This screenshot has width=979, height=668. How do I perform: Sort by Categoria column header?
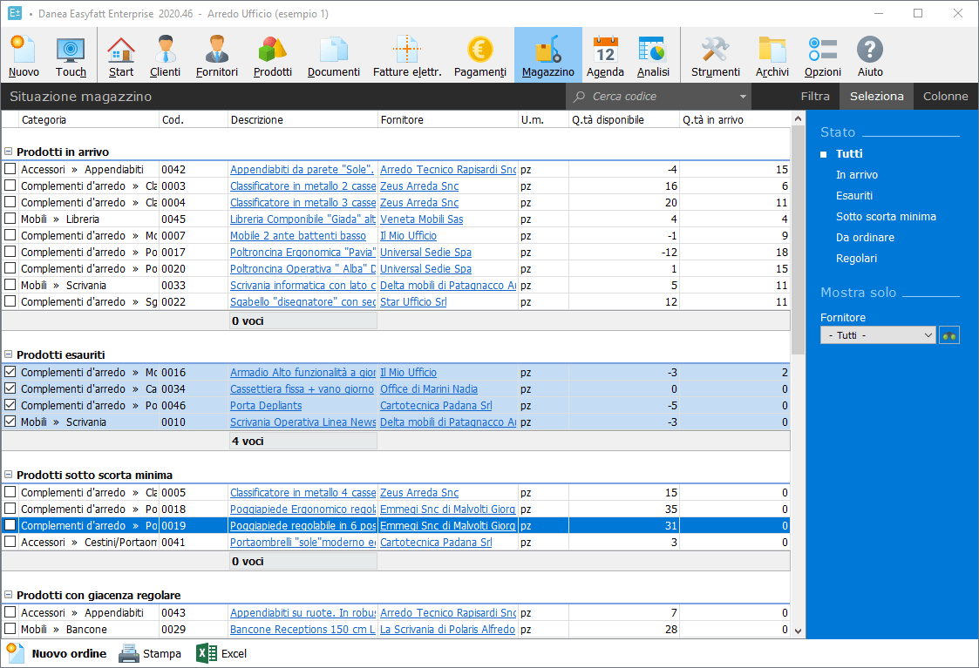(89, 120)
